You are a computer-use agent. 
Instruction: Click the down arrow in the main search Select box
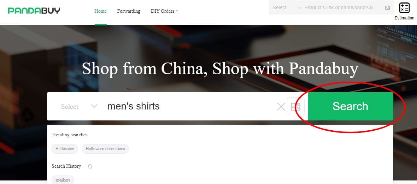click(x=94, y=106)
